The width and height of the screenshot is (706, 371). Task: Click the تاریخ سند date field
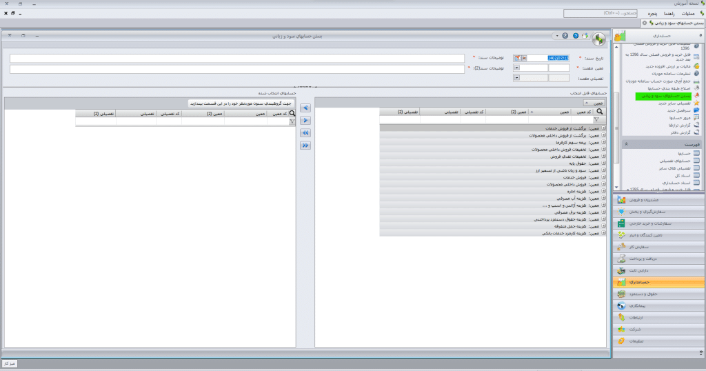[548, 58]
